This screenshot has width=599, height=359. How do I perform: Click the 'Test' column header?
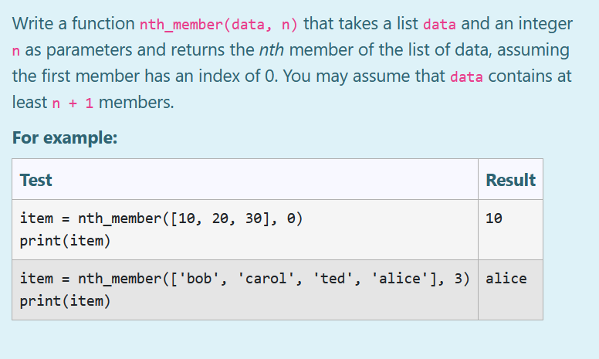36,180
